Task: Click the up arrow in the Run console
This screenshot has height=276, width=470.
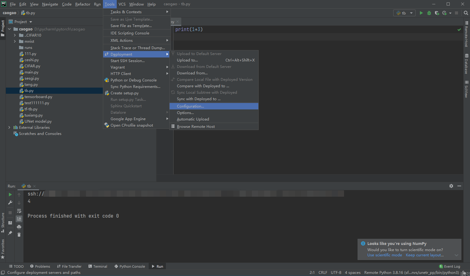Action: click(19, 195)
